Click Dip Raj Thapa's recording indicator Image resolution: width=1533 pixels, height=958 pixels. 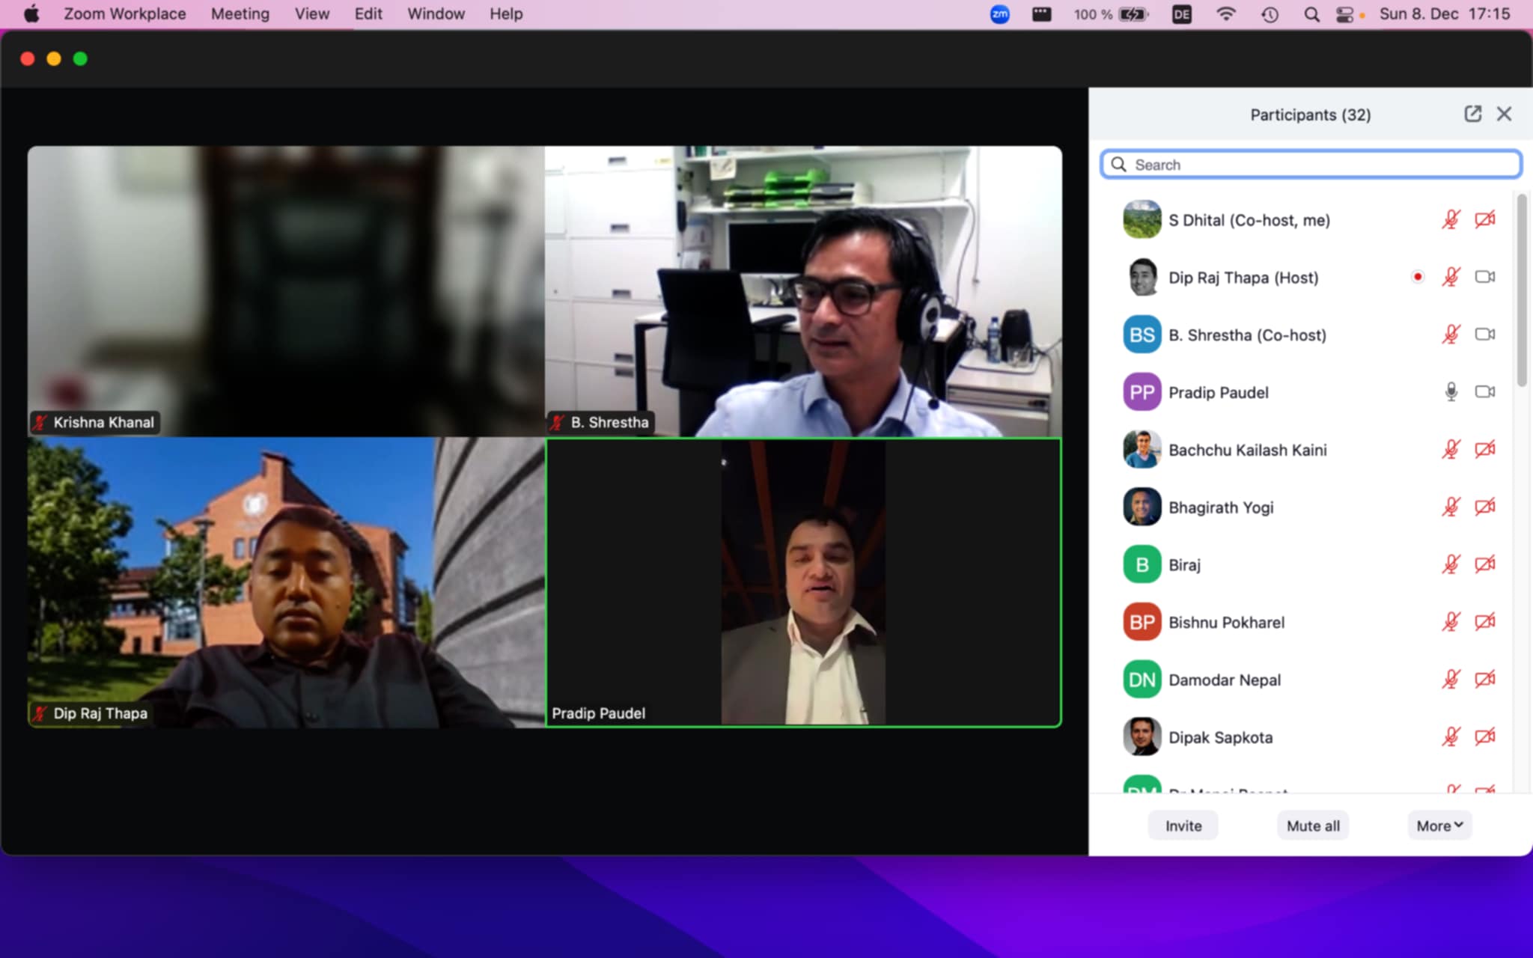coord(1418,277)
